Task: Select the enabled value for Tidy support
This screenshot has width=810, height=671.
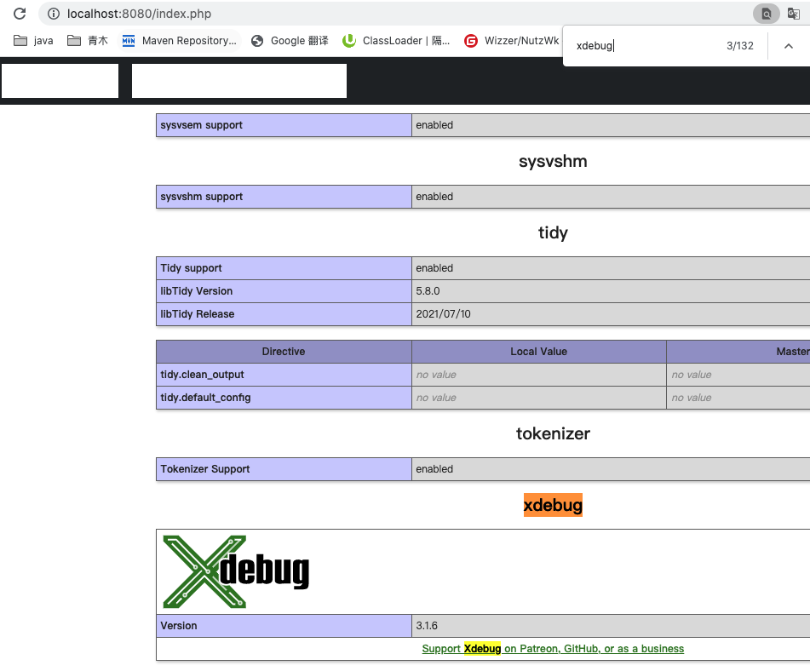Action: (434, 268)
